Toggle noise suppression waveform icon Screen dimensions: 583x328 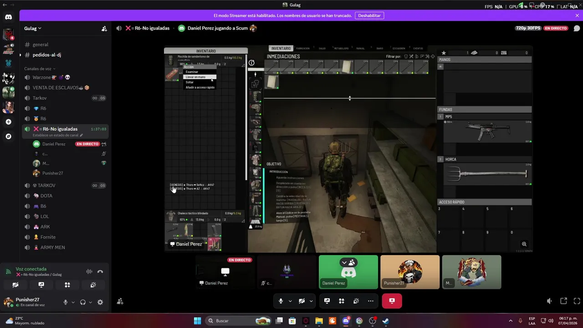[x=89, y=272]
